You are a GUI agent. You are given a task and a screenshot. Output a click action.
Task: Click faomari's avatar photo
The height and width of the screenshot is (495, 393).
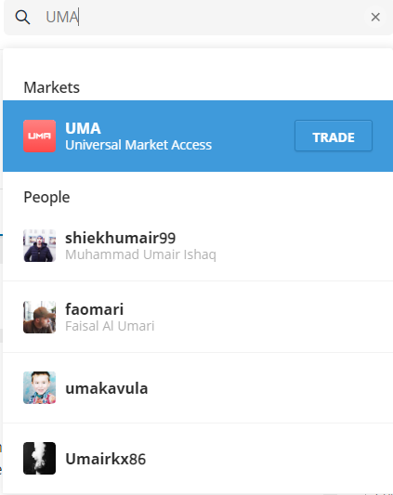40,317
